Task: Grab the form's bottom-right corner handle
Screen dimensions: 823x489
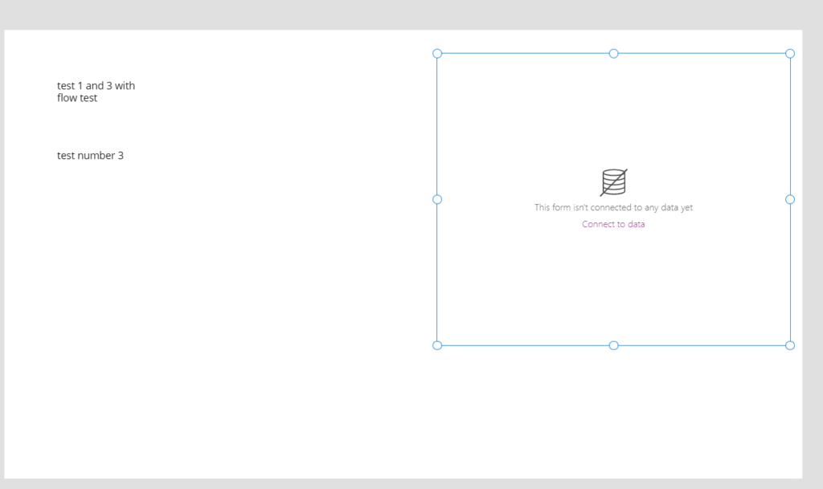Action: pyautogui.click(x=790, y=345)
